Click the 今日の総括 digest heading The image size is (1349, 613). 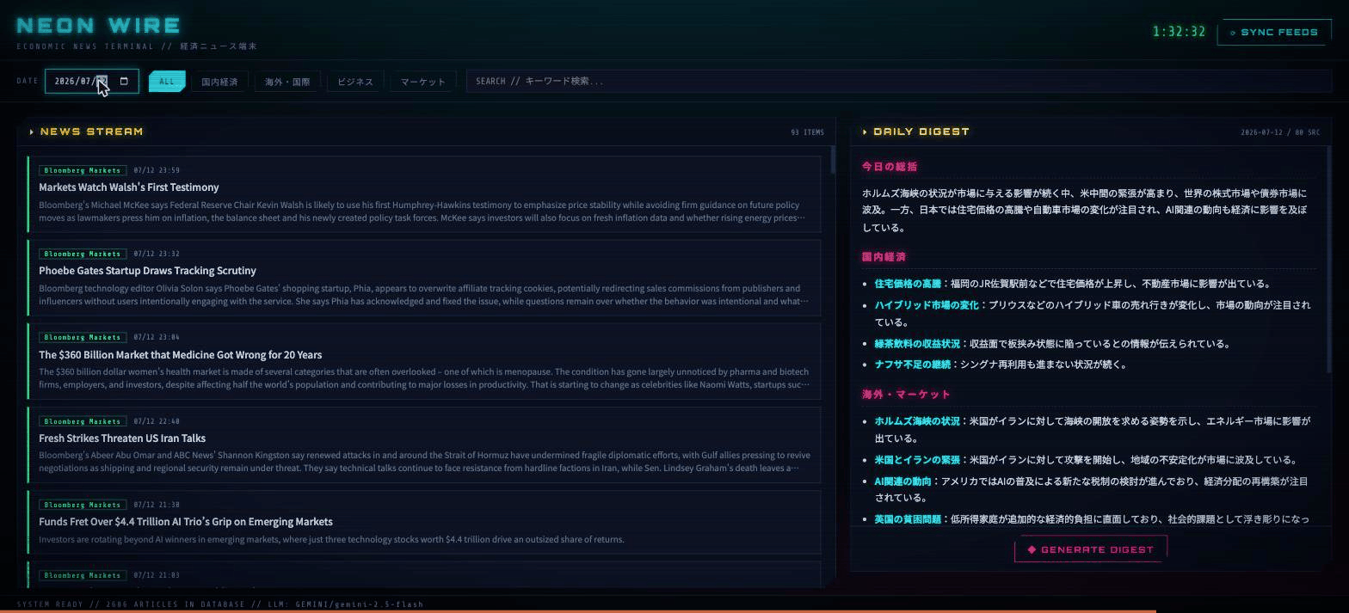click(890, 167)
